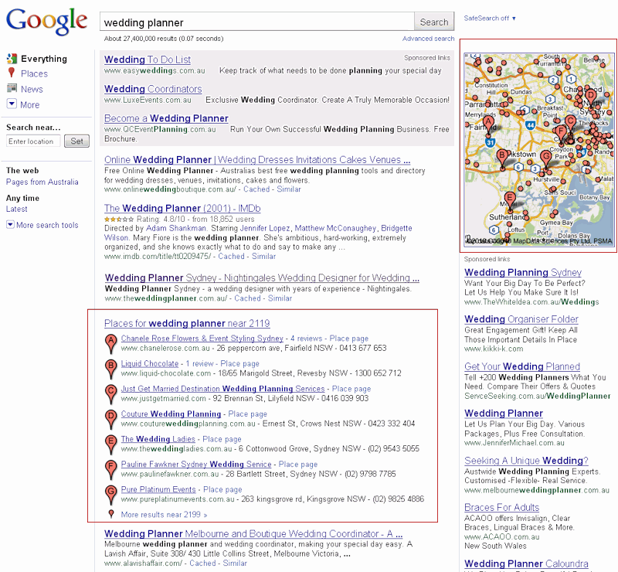Click pin E on the Sydney map
Viewport: 618px width, 572px height.
[x=510, y=200]
